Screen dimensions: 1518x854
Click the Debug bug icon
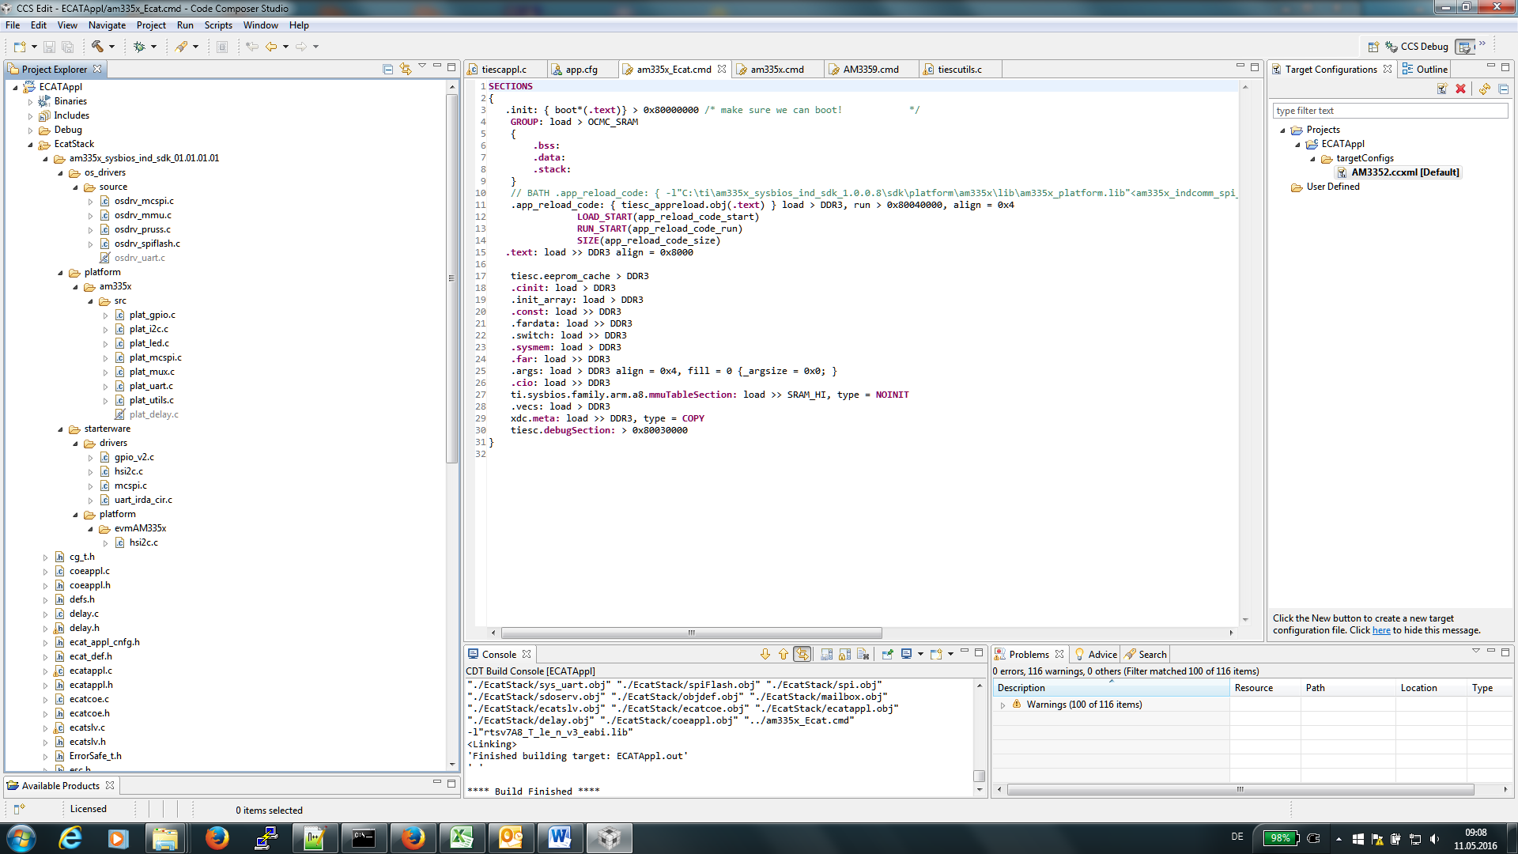(139, 47)
